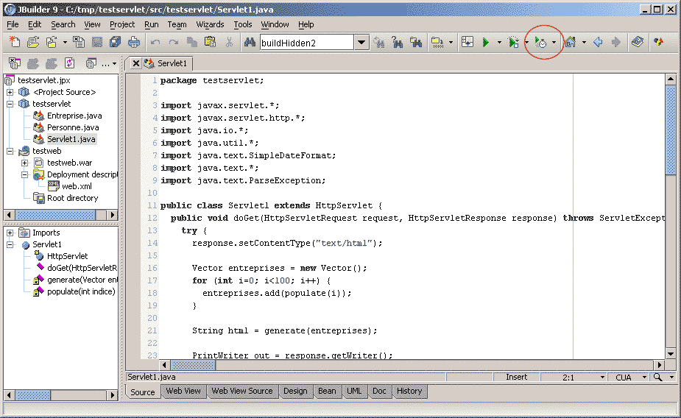
Task: Click the blue Back arrow icon
Action: point(598,43)
